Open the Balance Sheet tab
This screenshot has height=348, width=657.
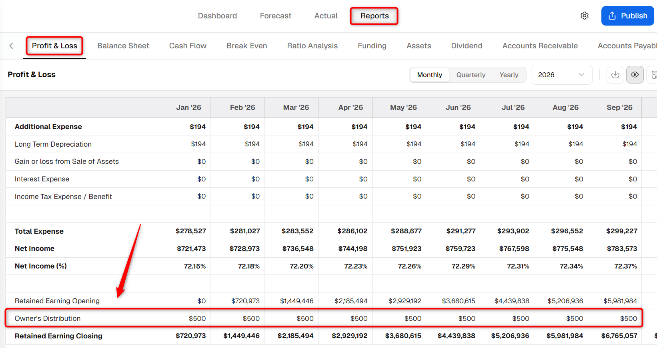[x=123, y=46]
